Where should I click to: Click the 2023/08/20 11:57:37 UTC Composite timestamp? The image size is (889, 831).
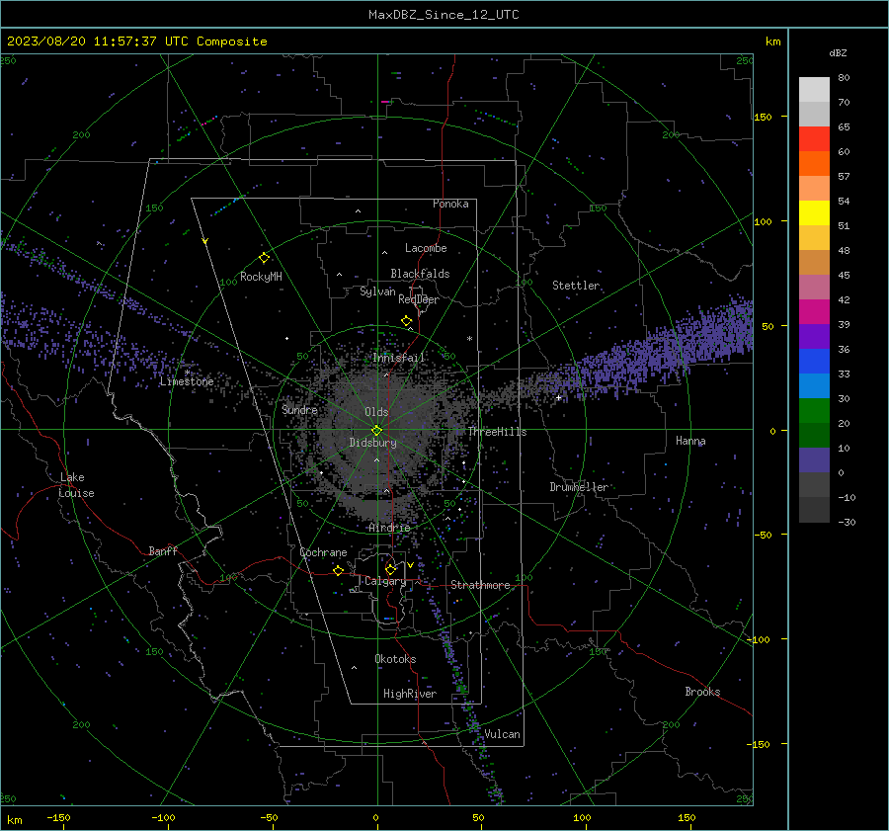point(136,42)
